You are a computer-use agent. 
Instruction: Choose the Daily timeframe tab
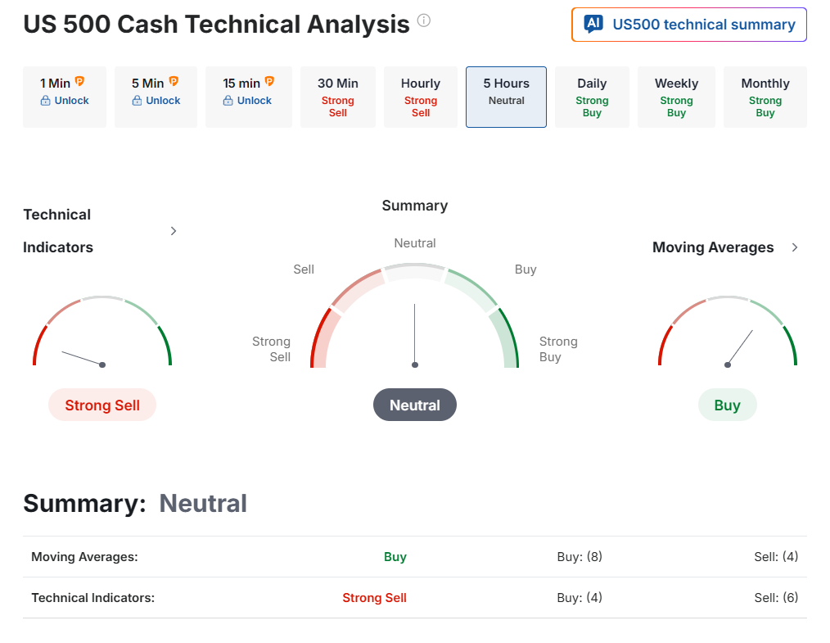tap(592, 97)
